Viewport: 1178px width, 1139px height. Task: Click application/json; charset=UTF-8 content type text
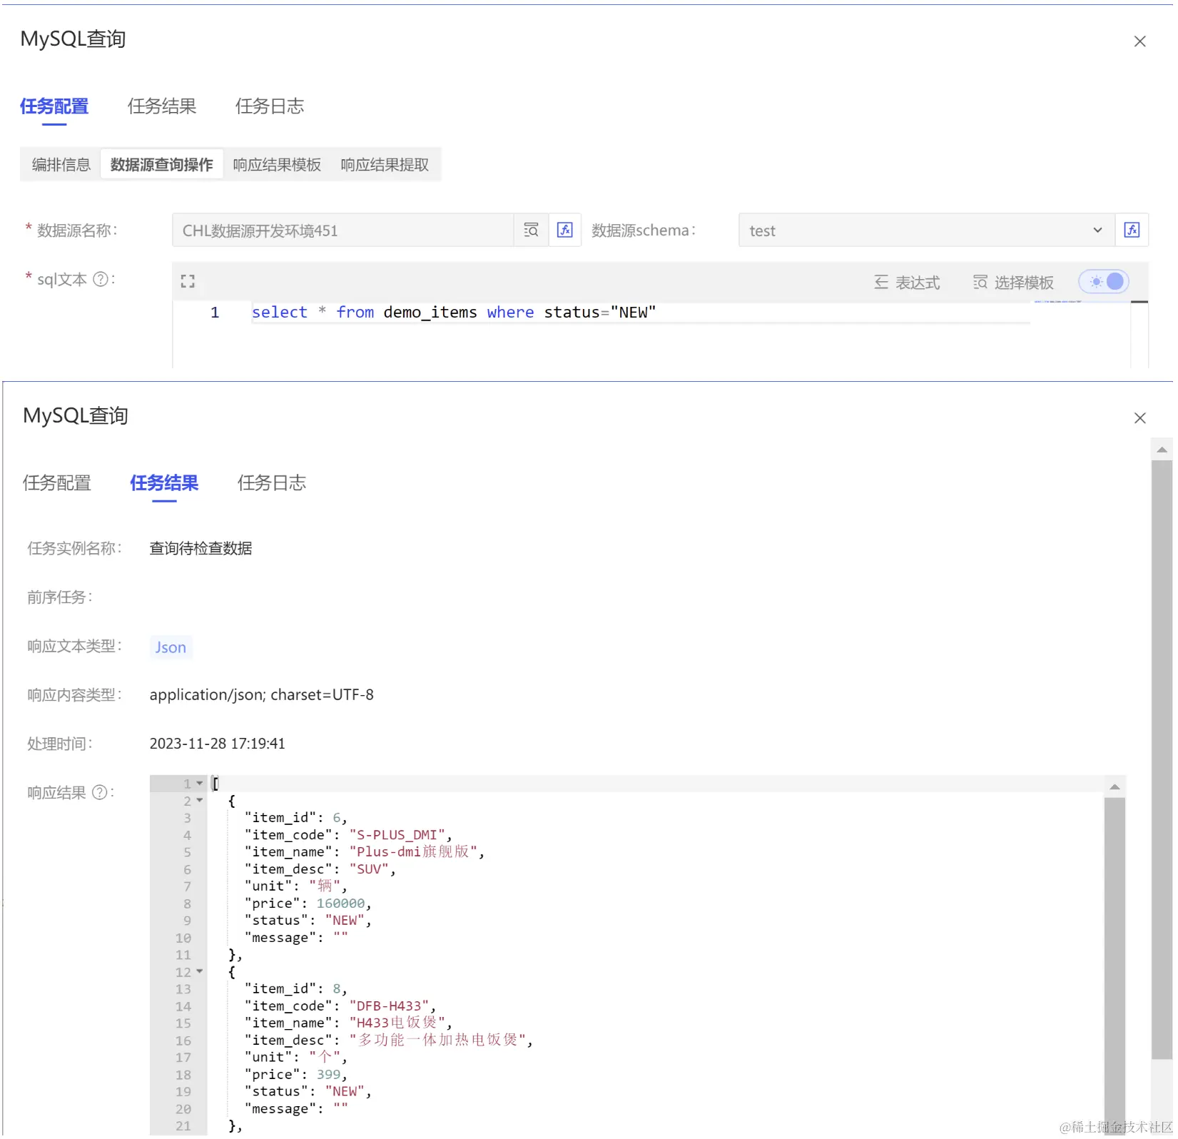click(x=261, y=695)
